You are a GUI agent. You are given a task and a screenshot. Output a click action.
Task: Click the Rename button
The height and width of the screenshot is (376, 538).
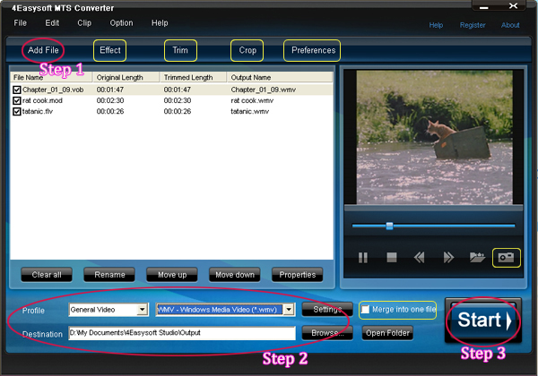pyautogui.click(x=109, y=275)
